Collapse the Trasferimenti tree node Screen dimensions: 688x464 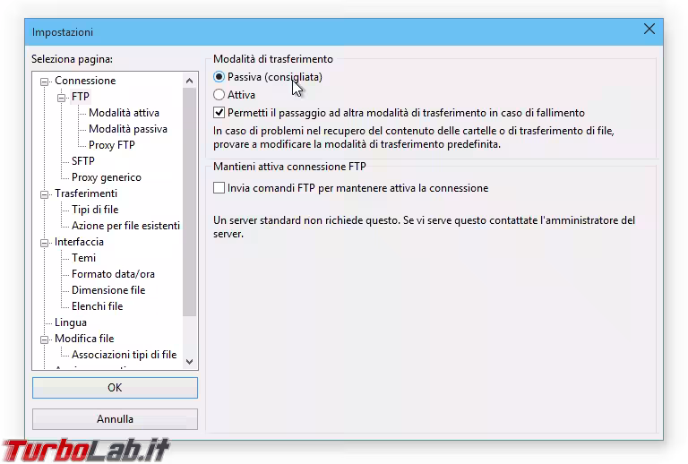pyautogui.click(x=45, y=193)
